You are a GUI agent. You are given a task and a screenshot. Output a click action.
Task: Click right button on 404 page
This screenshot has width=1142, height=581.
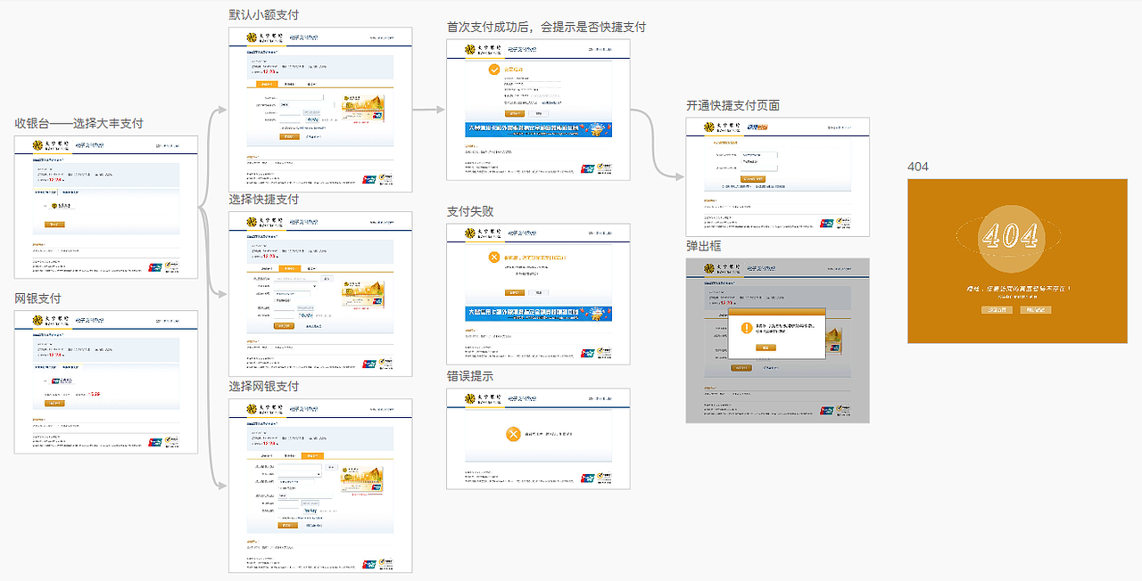click(1035, 310)
